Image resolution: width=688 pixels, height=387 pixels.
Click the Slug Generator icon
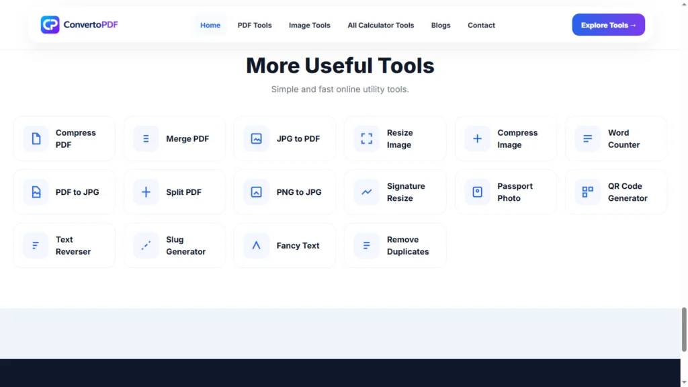(x=146, y=246)
